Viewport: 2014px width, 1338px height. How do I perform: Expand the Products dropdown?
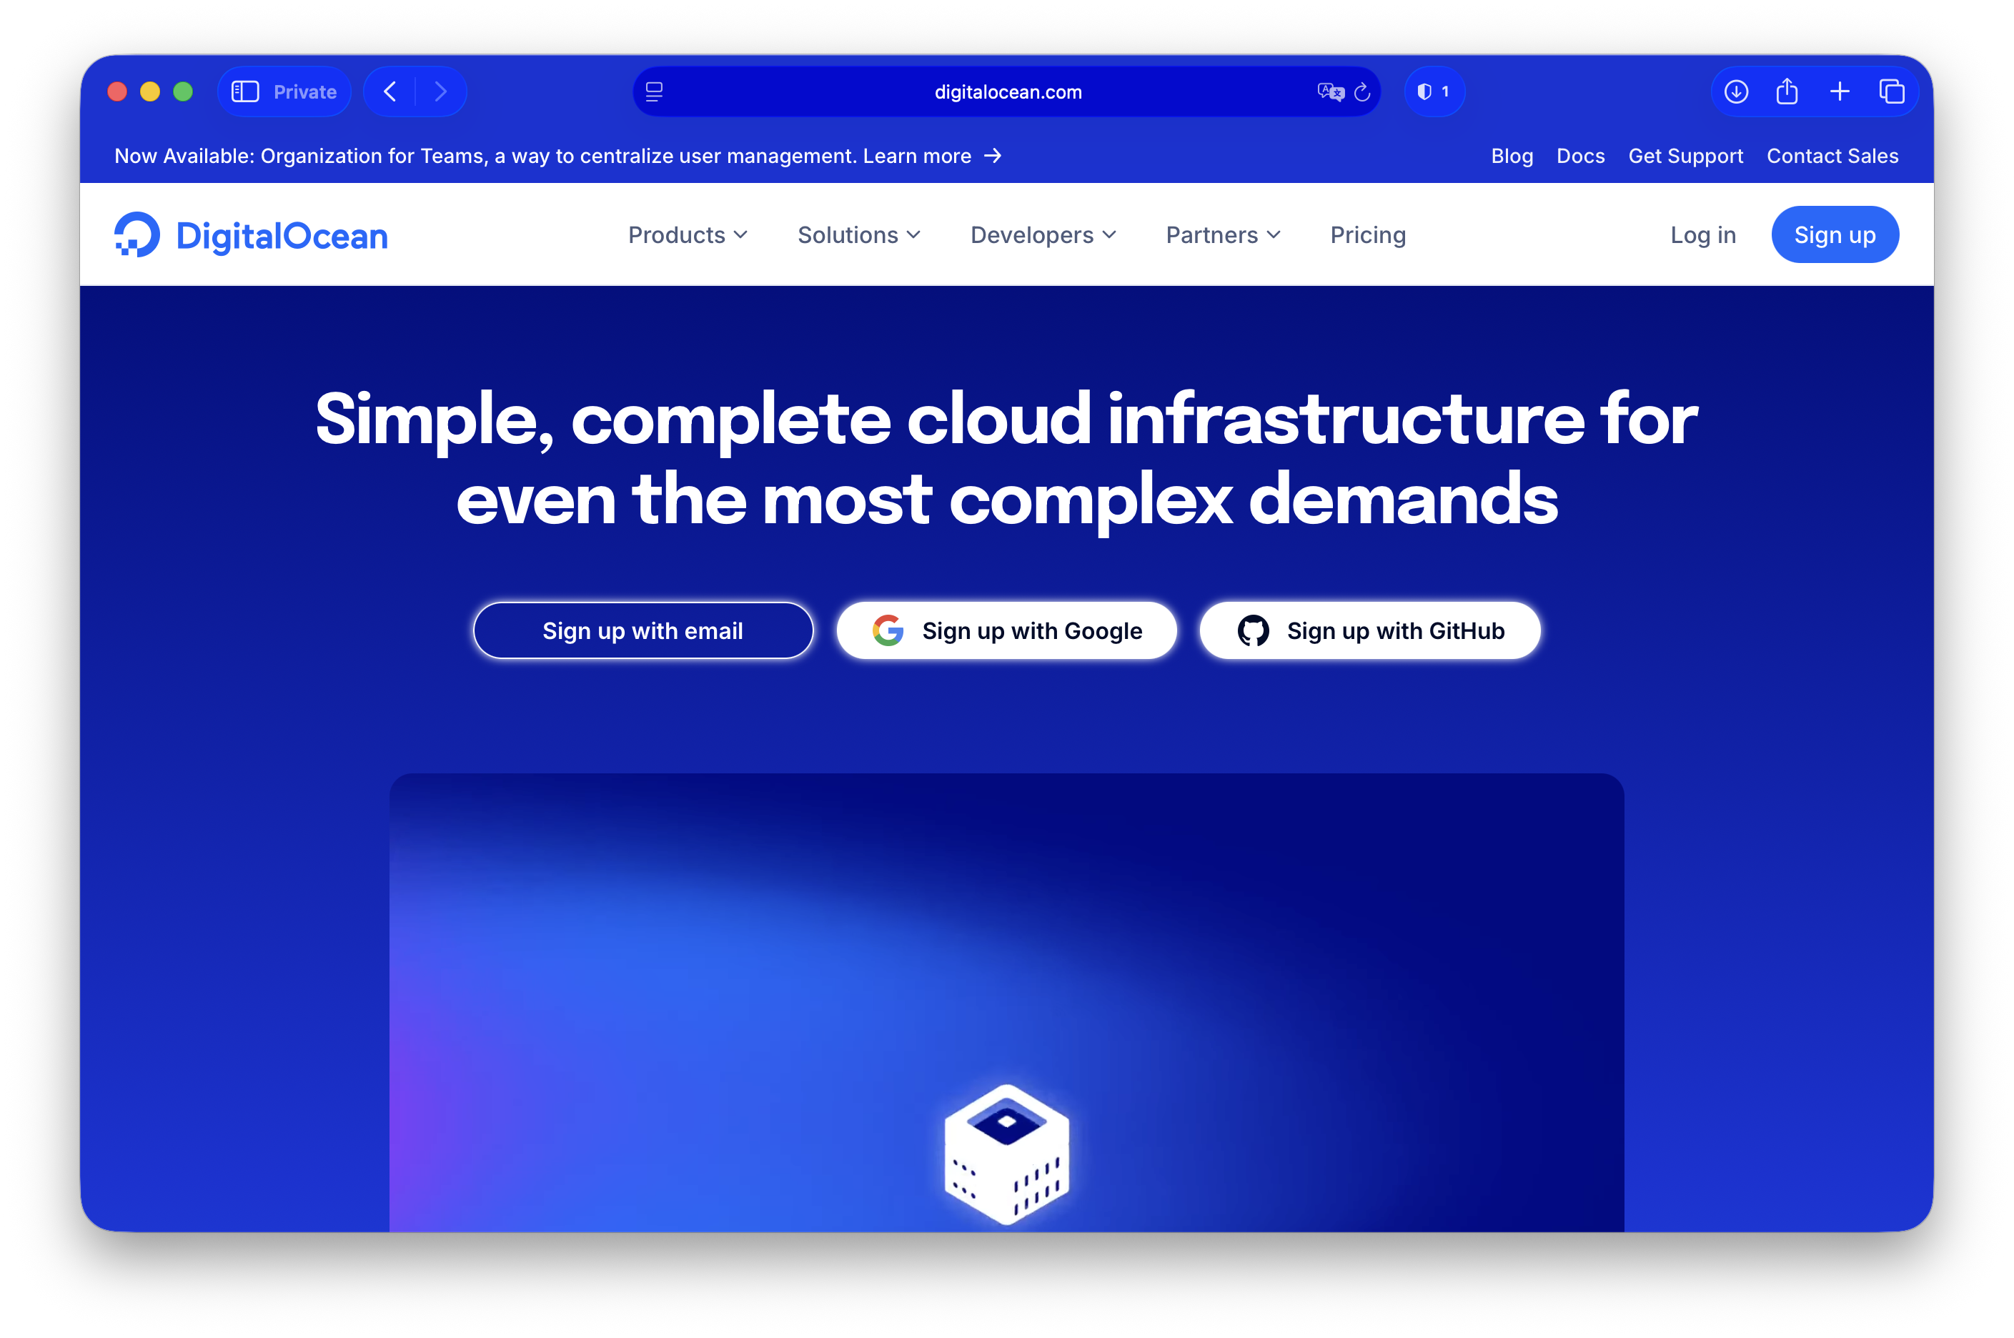pos(688,234)
